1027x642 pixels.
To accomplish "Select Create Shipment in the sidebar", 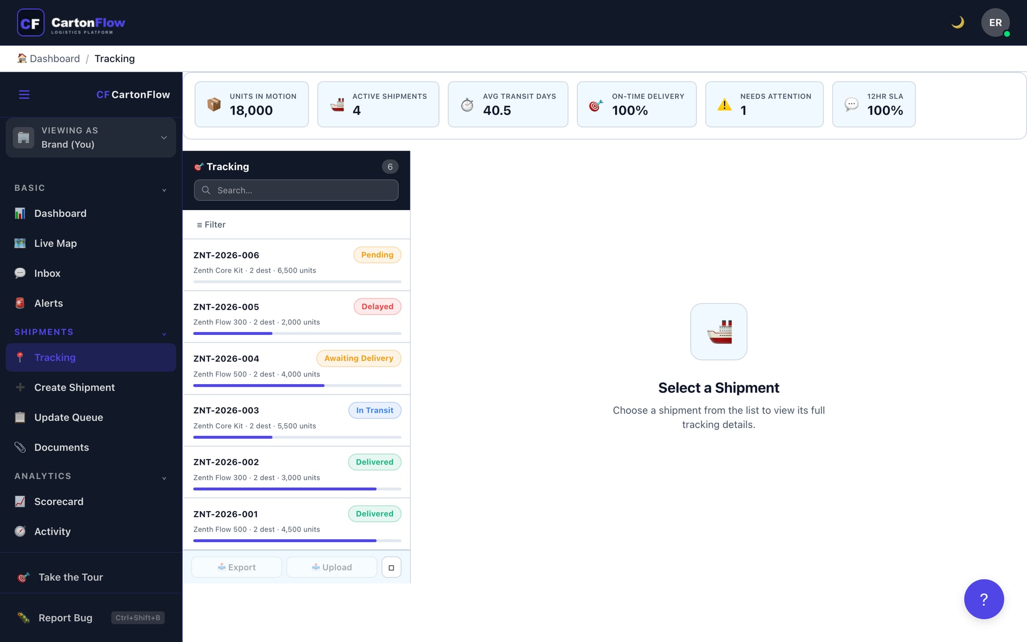I will (x=74, y=388).
